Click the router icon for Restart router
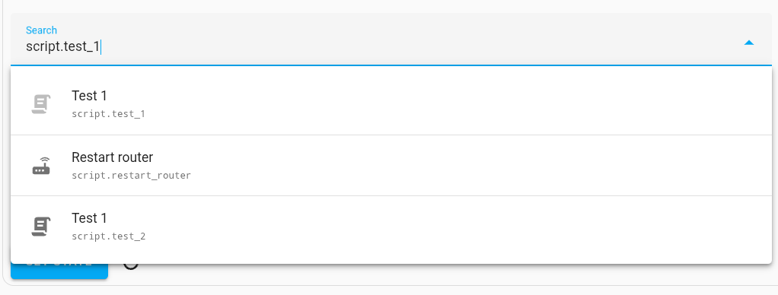This screenshot has height=295, width=778. tap(41, 166)
